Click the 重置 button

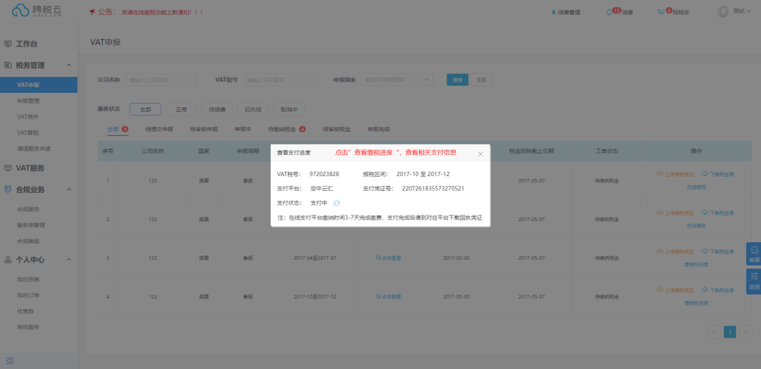(x=481, y=80)
